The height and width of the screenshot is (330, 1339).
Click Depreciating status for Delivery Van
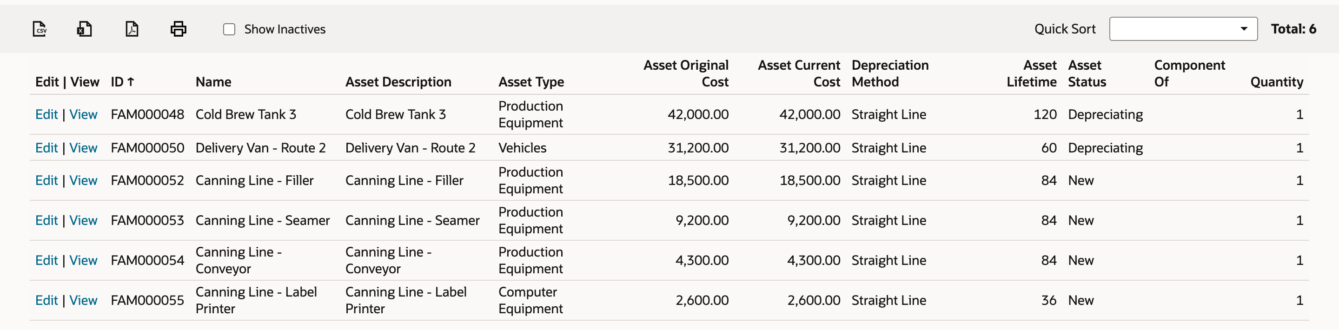1105,148
